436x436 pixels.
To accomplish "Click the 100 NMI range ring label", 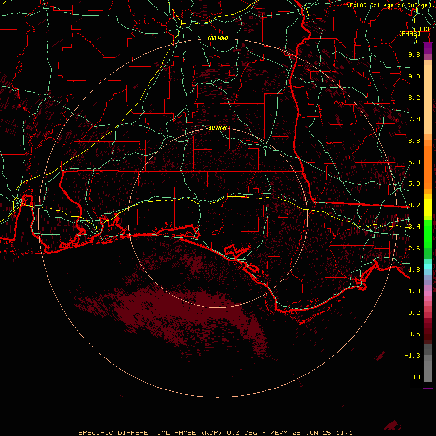I will click(218, 38).
